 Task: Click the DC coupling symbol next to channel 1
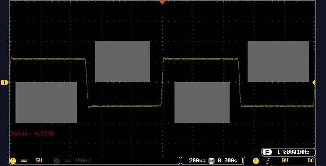[x=24, y=161]
